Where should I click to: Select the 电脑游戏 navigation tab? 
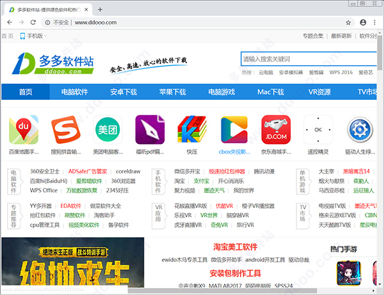coord(221,92)
